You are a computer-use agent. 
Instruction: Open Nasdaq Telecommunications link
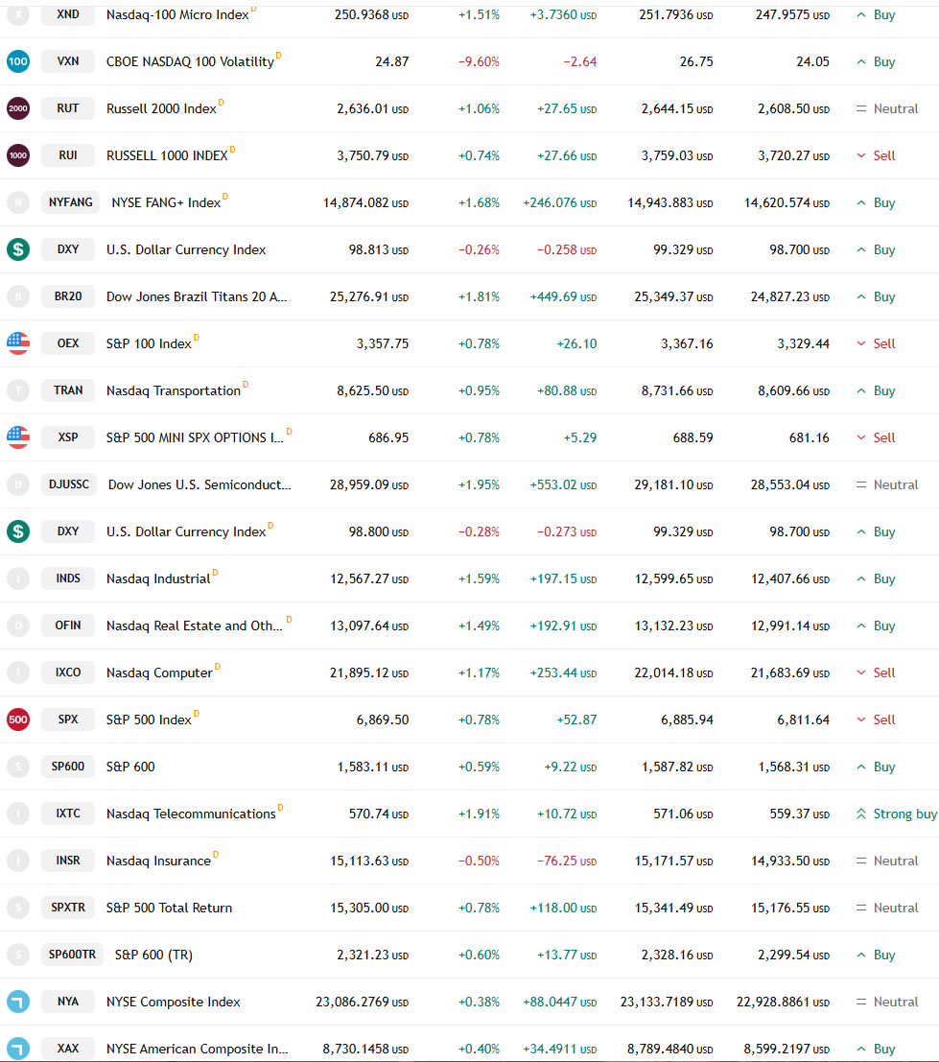click(x=191, y=814)
